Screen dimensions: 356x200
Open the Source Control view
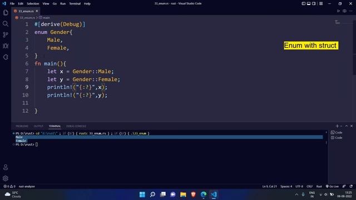click(x=6, y=34)
